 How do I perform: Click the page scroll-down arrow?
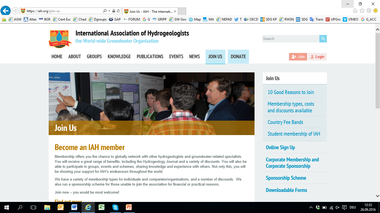[377, 196]
